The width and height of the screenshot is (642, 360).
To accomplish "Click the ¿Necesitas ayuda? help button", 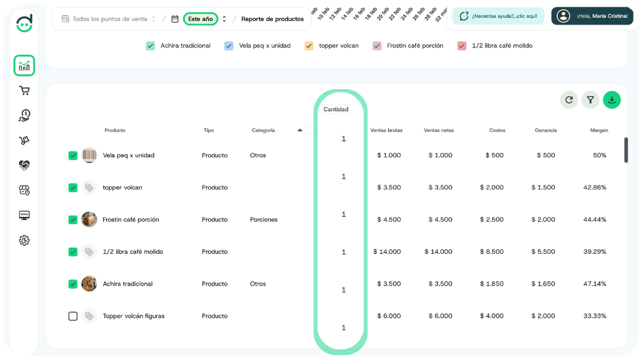I will (x=498, y=16).
